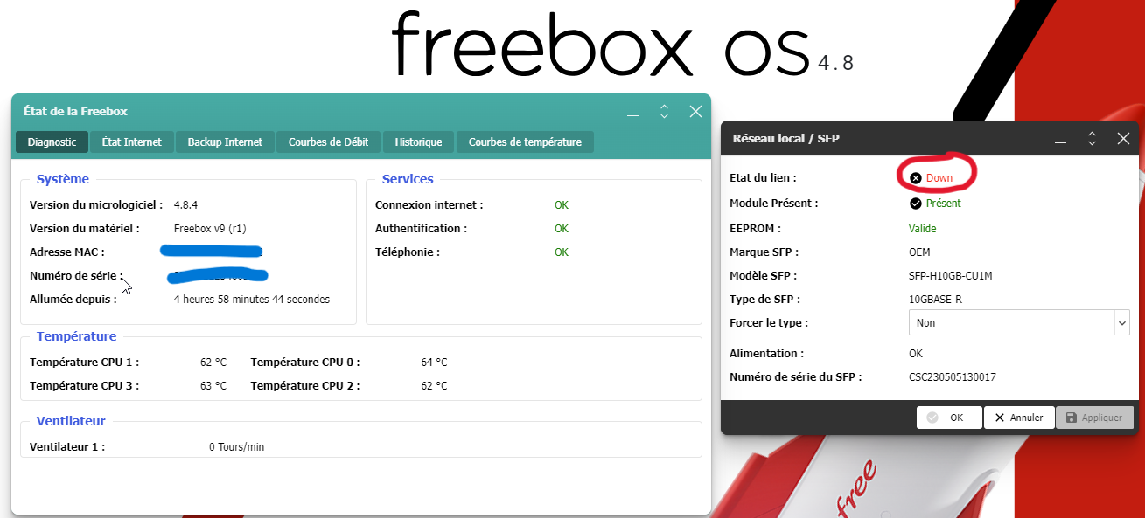Close the État de la Freebox window
Viewport: 1145px width, 518px height.
pos(695,111)
